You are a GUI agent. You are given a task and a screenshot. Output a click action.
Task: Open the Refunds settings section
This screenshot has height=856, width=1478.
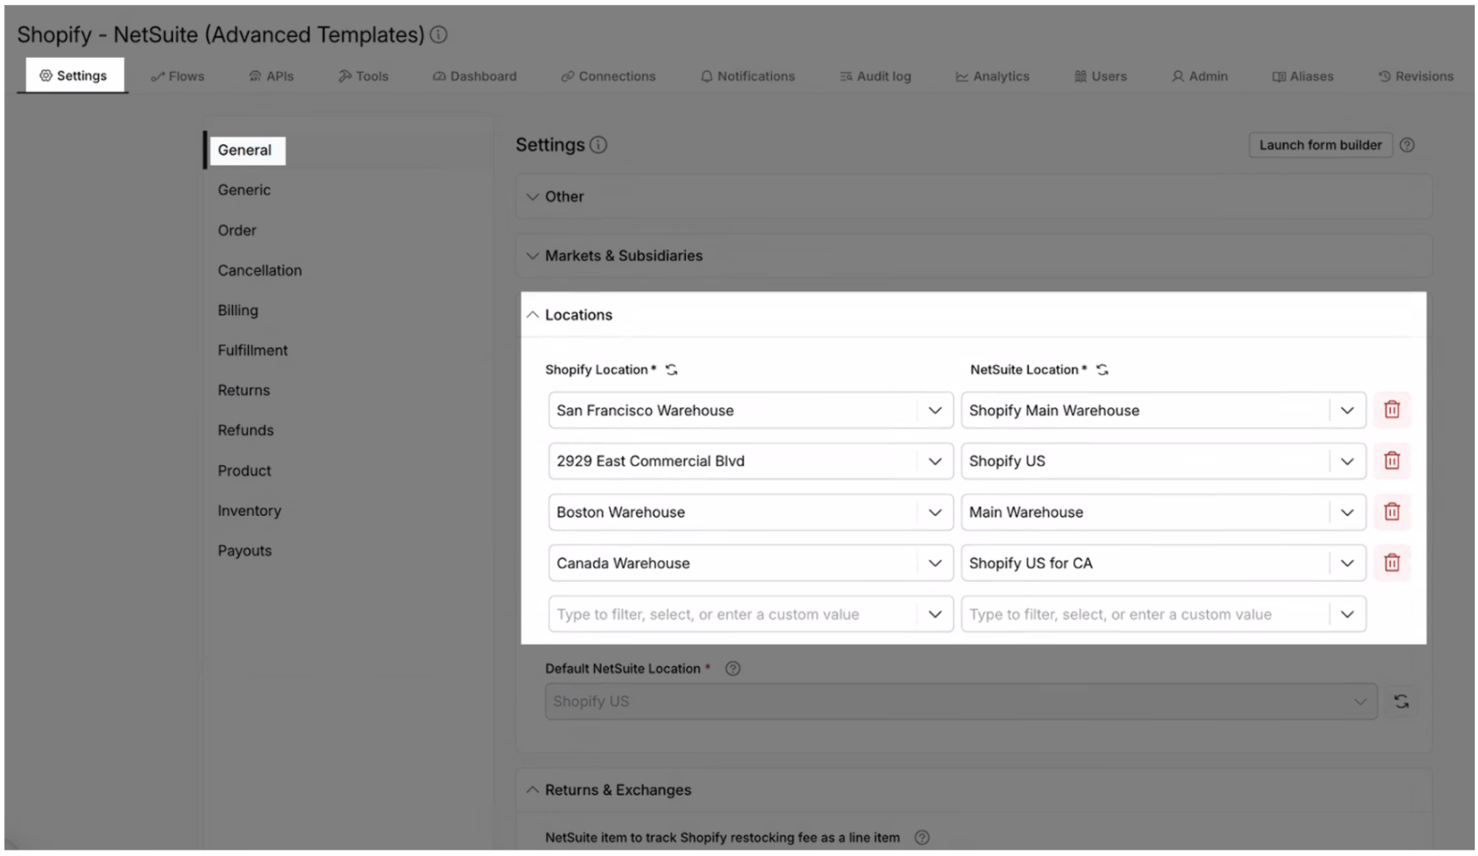pyautogui.click(x=245, y=430)
